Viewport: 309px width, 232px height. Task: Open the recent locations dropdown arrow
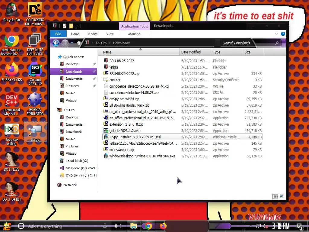pyautogui.click(x=72, y=43)
